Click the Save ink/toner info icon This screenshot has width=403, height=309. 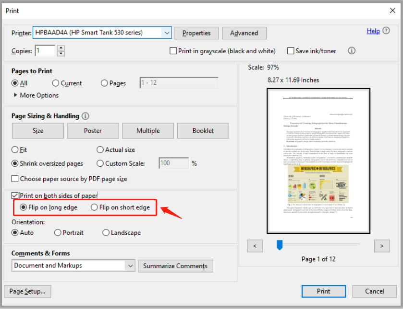(x=351, y=51)
